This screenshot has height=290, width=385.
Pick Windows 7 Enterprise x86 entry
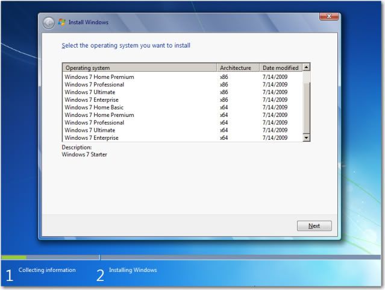pos(183,99)
